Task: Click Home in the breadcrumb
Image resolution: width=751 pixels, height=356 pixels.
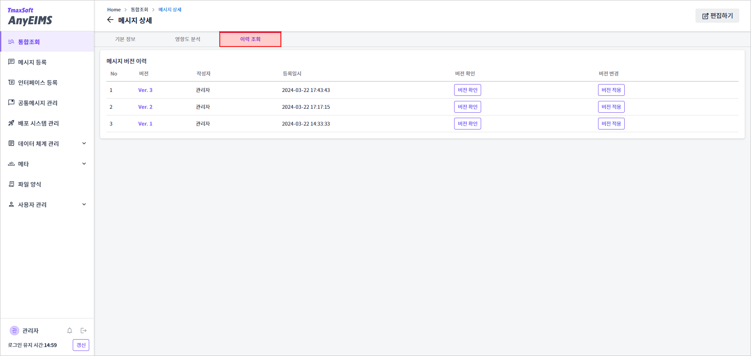Action: (x=114, y=9)
